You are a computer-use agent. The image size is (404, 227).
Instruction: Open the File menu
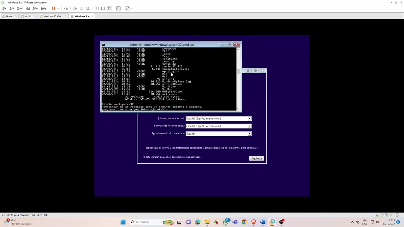click(x=4, y=9)
